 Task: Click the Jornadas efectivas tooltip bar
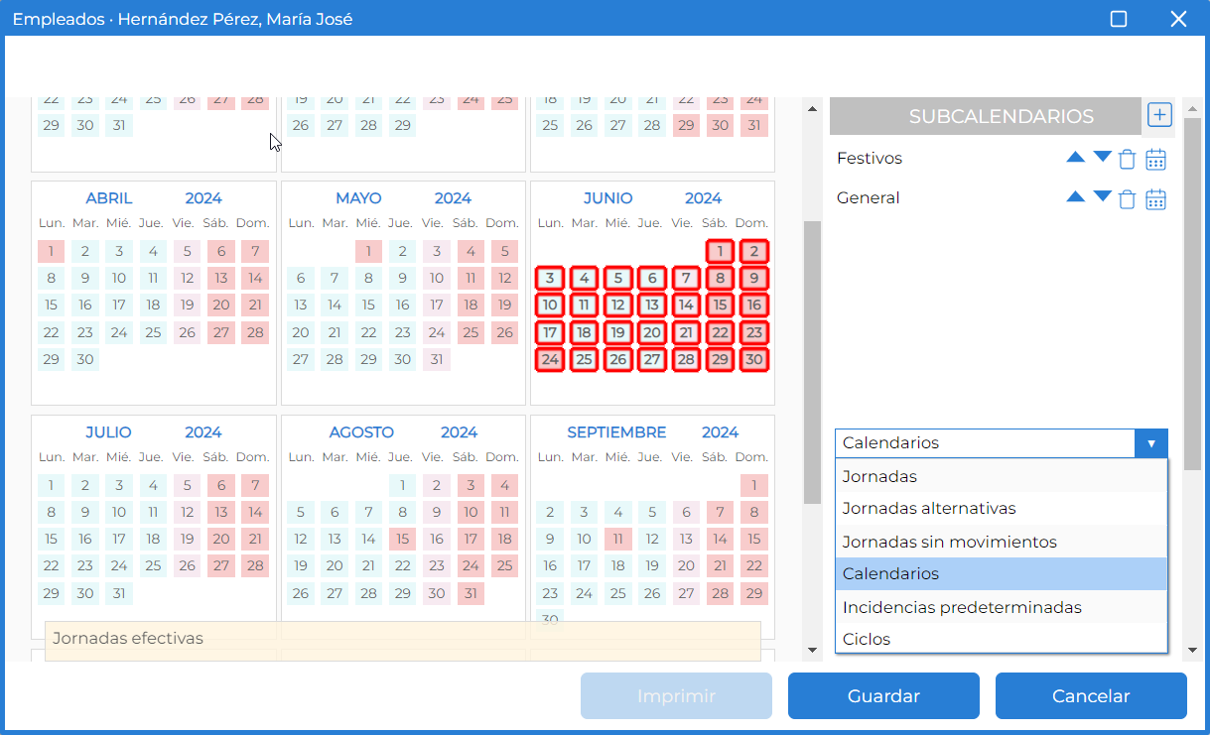pos(403,640)
